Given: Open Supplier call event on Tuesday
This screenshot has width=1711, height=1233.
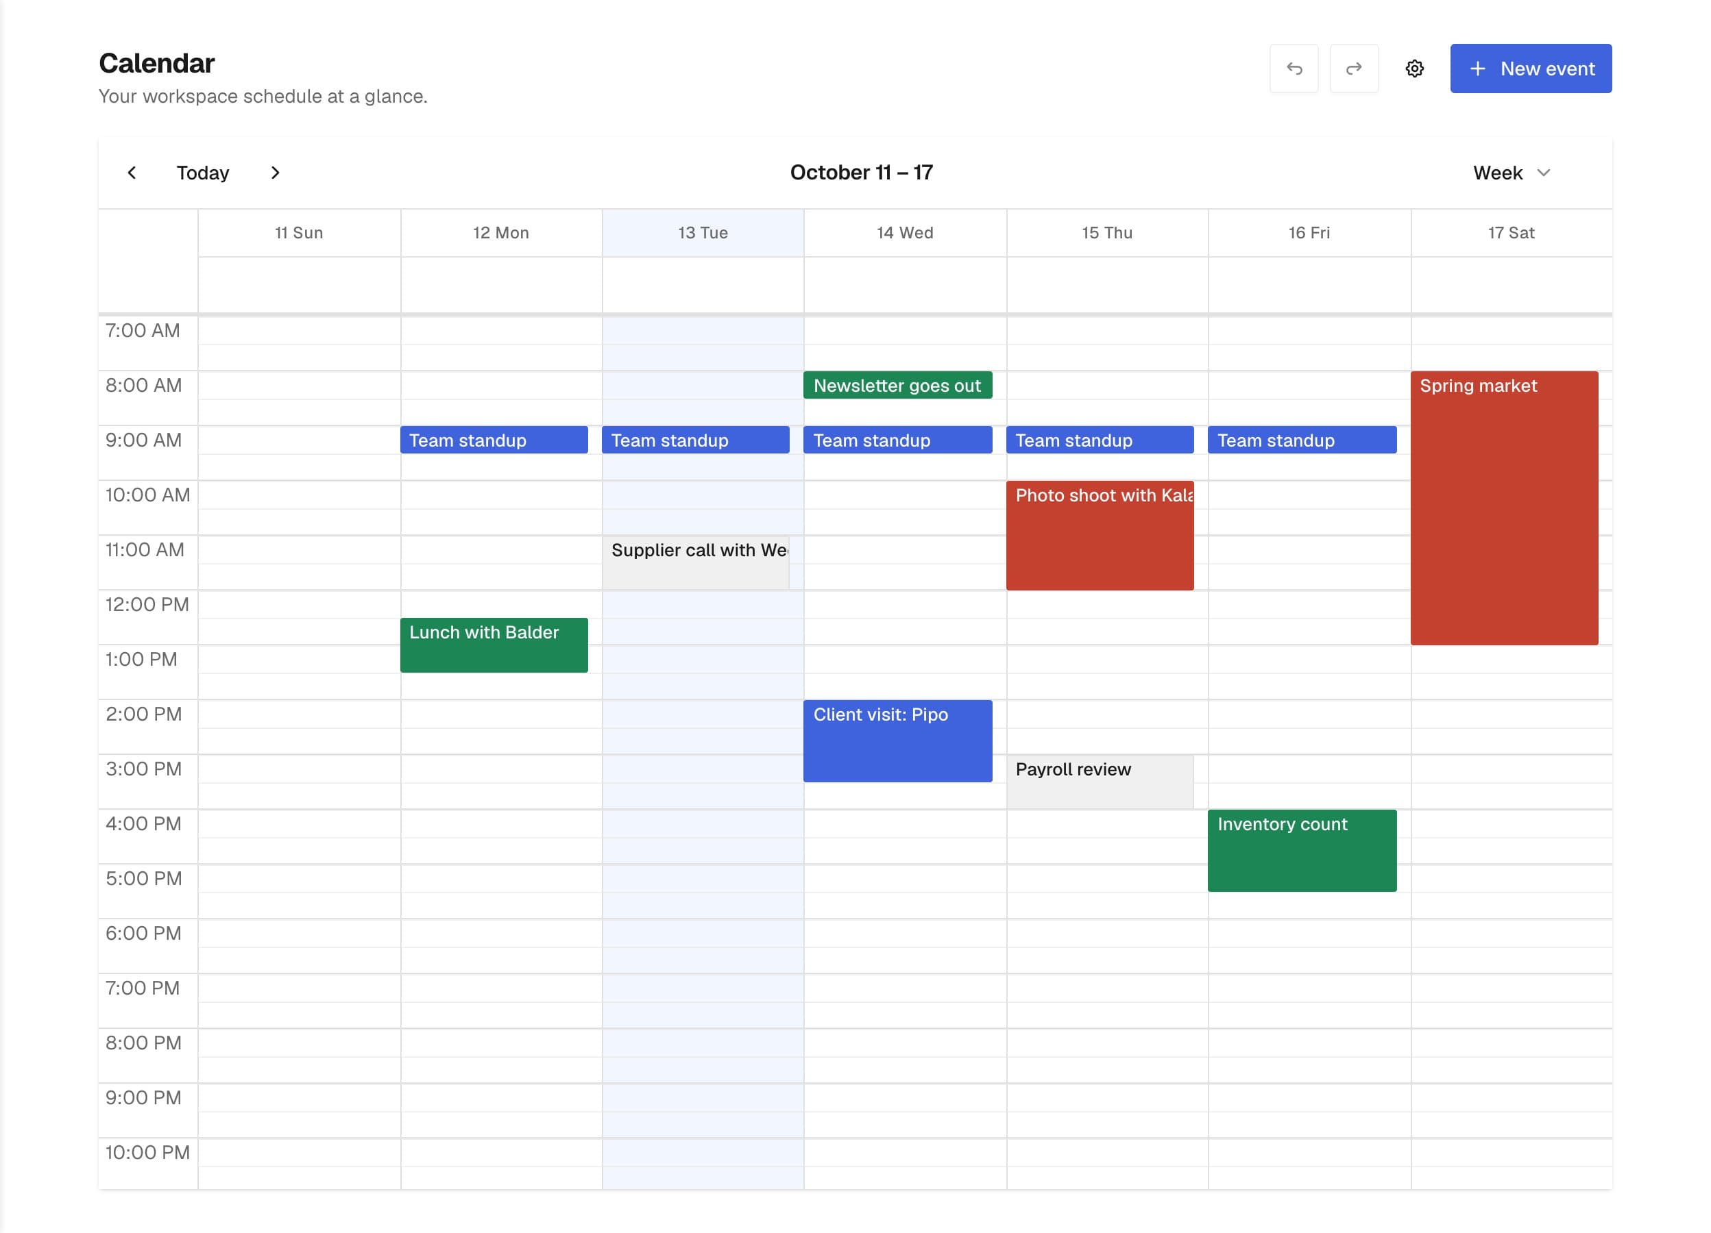Looking at the screenshot, I should coord(696,563).
